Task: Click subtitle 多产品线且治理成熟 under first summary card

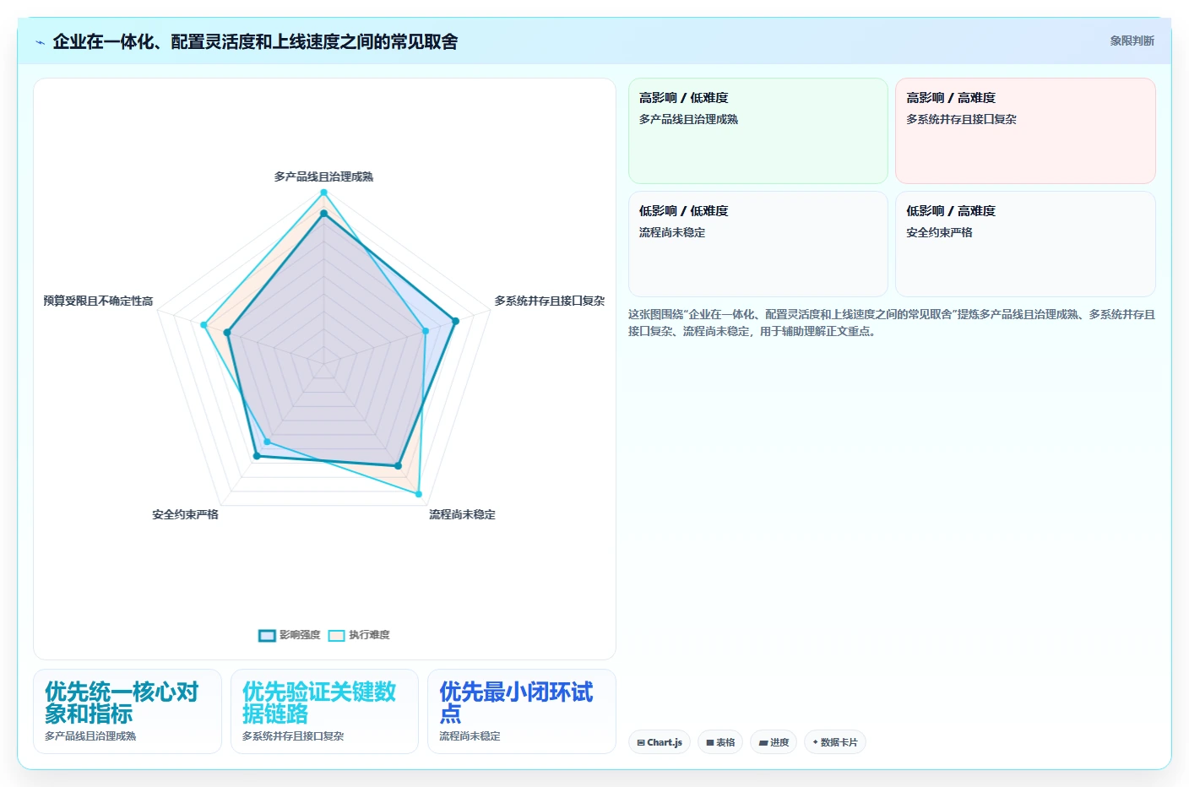Action: 90,736
